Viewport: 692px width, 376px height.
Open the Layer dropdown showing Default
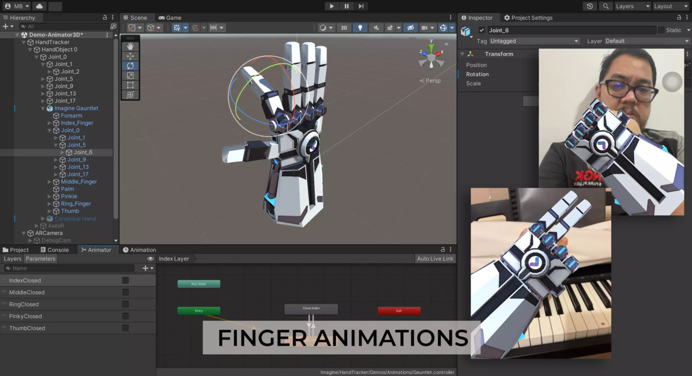(x=646, y=41)
